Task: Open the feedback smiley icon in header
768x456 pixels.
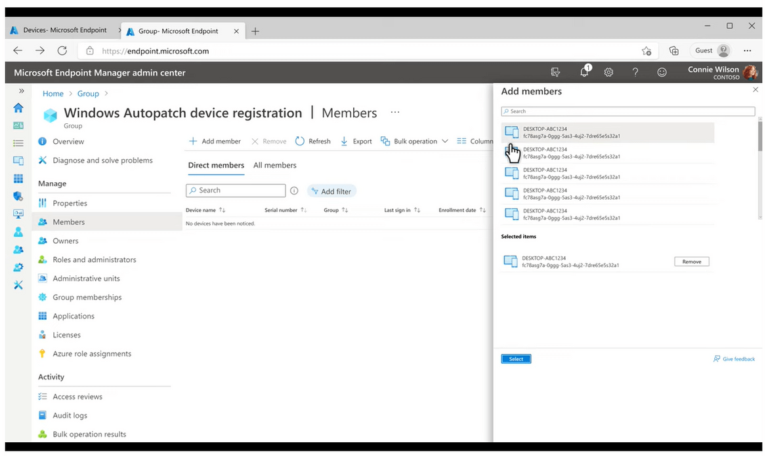Action: coord(662,72)
